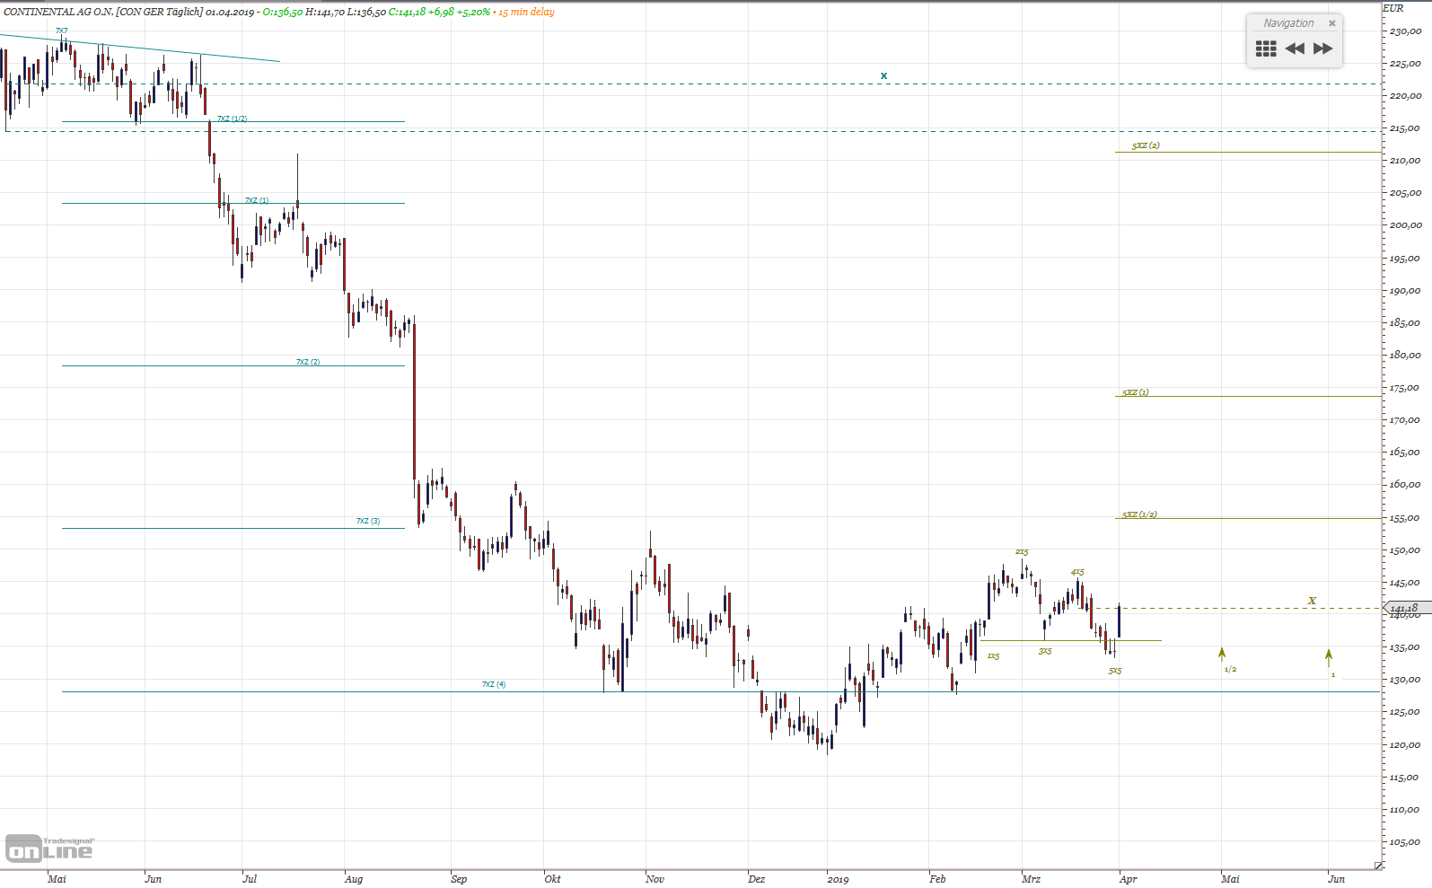Select the 7XZ (4) level label
1432x888 pixels.
point(494,684)
